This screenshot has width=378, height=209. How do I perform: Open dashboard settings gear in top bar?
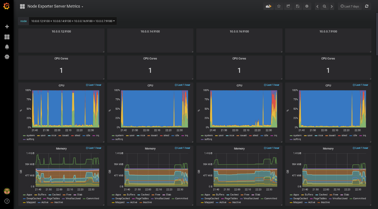click(x=307, y=6)
